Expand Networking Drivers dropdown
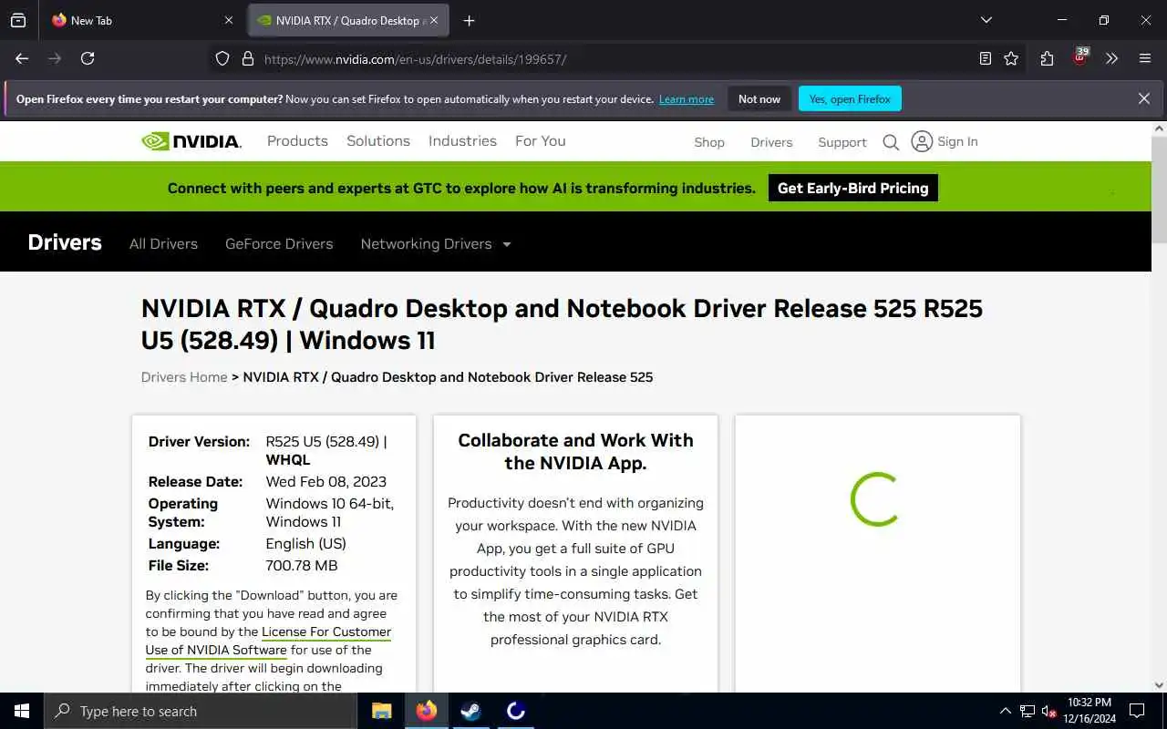The width and height of the screenshot is (1167, 729). coord(436,243)
